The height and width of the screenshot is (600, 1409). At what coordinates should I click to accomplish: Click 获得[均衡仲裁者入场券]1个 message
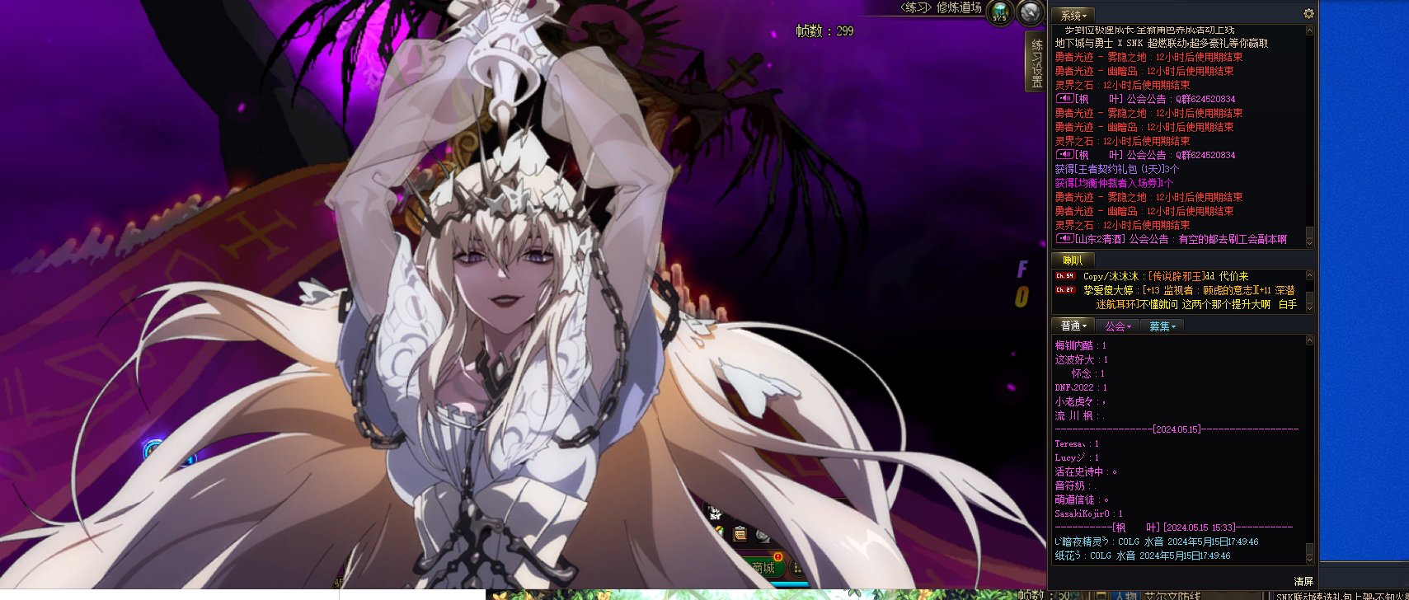click(x=1114, y=183)
